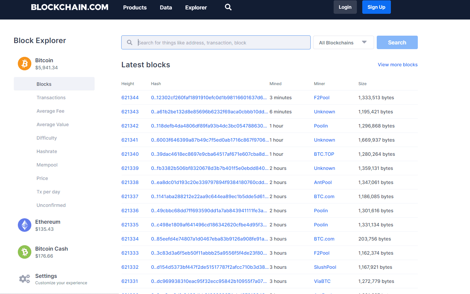The image size is (470, 294).
Task: Open the Data menu
Action: pos(166,7)
